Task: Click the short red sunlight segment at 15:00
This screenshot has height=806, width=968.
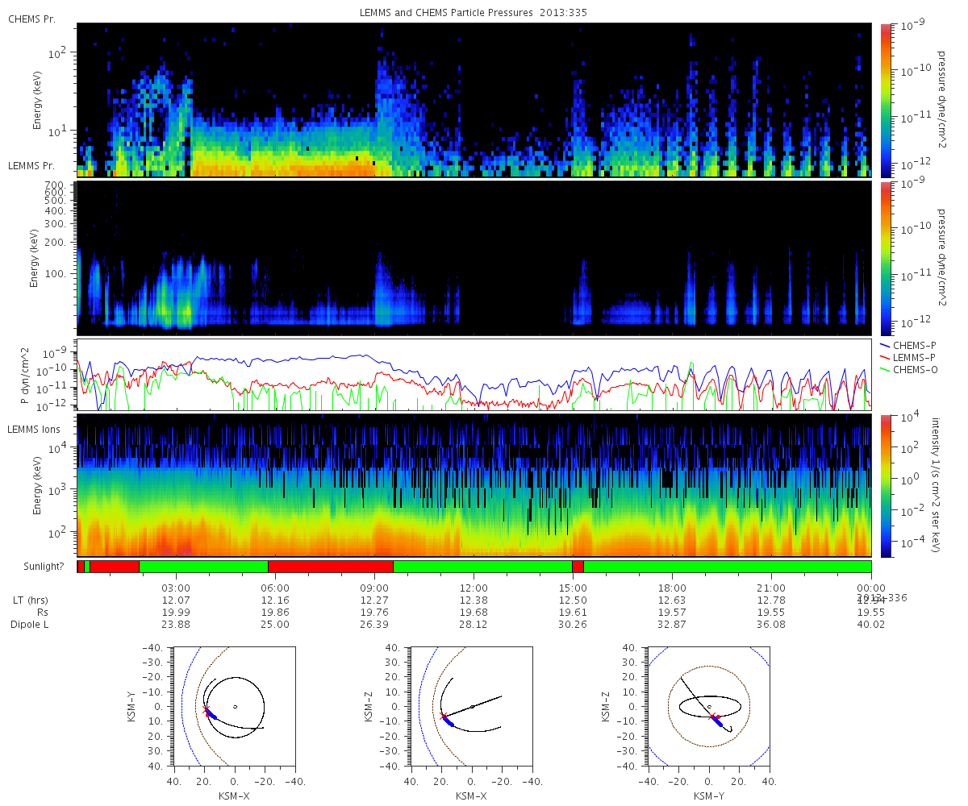Action: pyautogui.click(x=578, y=567)
